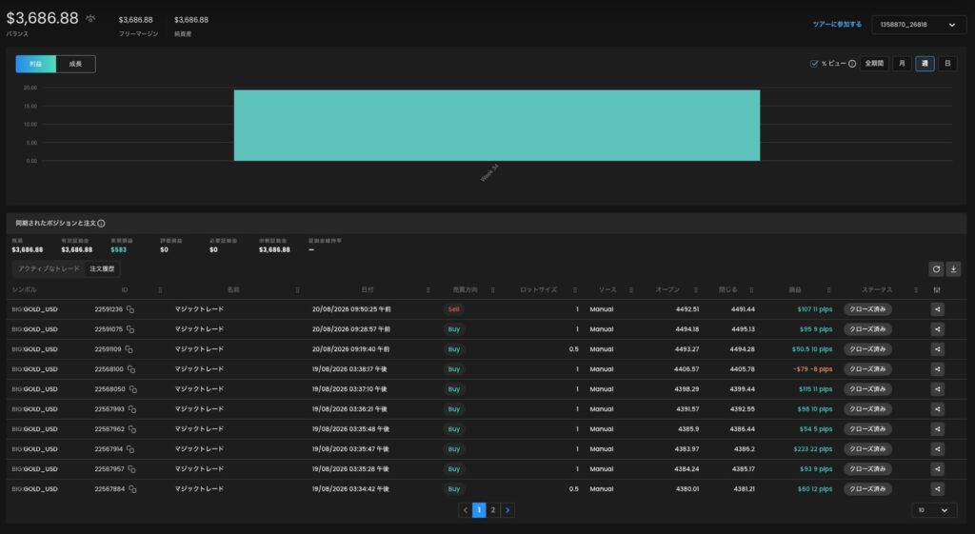Image resolution: width=975 pixels, height=534 pixels.
Task: Share the trade with ID 22567993
Action: [x=938, y=409]
